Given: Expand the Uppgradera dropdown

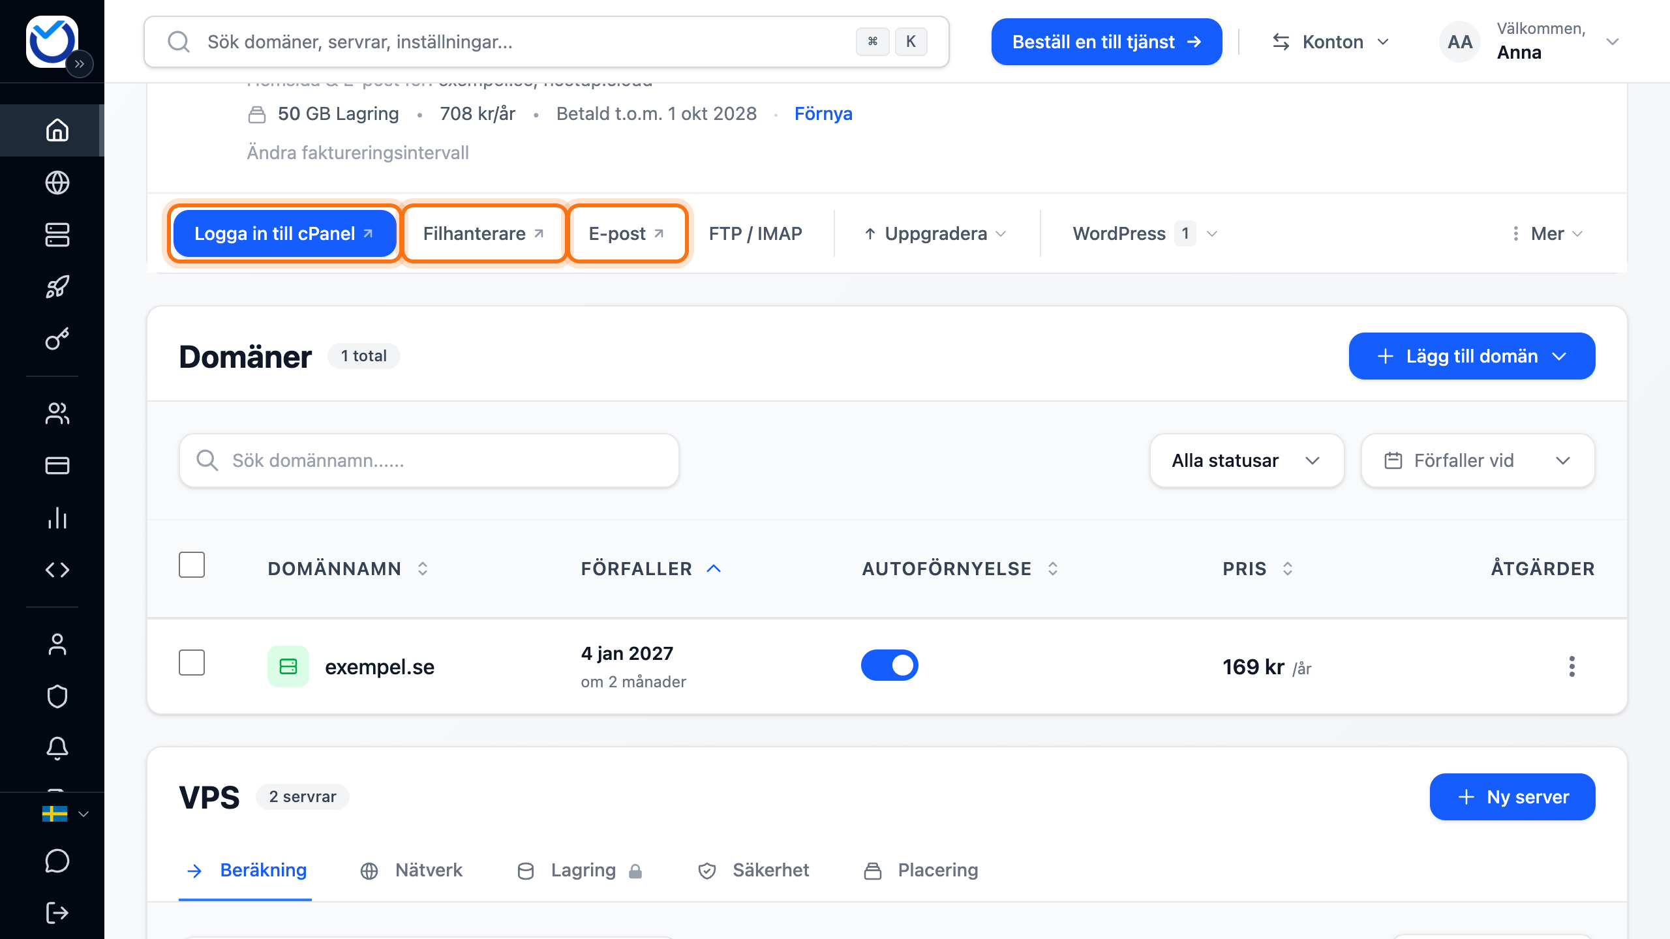Looking at the screenshot, I should (935, 233).
